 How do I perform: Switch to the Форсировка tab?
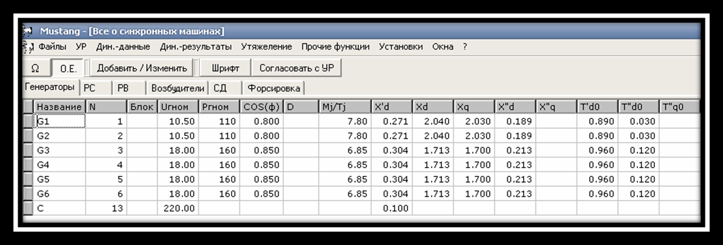pyautogui.click(x=273, y=88)
